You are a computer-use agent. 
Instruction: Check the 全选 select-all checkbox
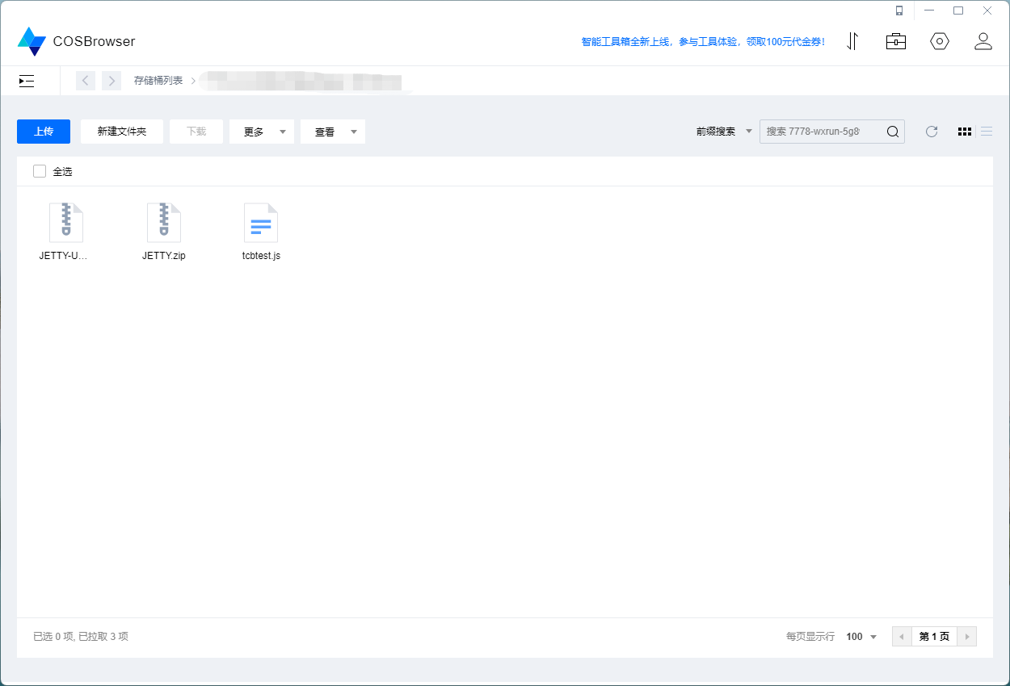click(x=40, y=171)
